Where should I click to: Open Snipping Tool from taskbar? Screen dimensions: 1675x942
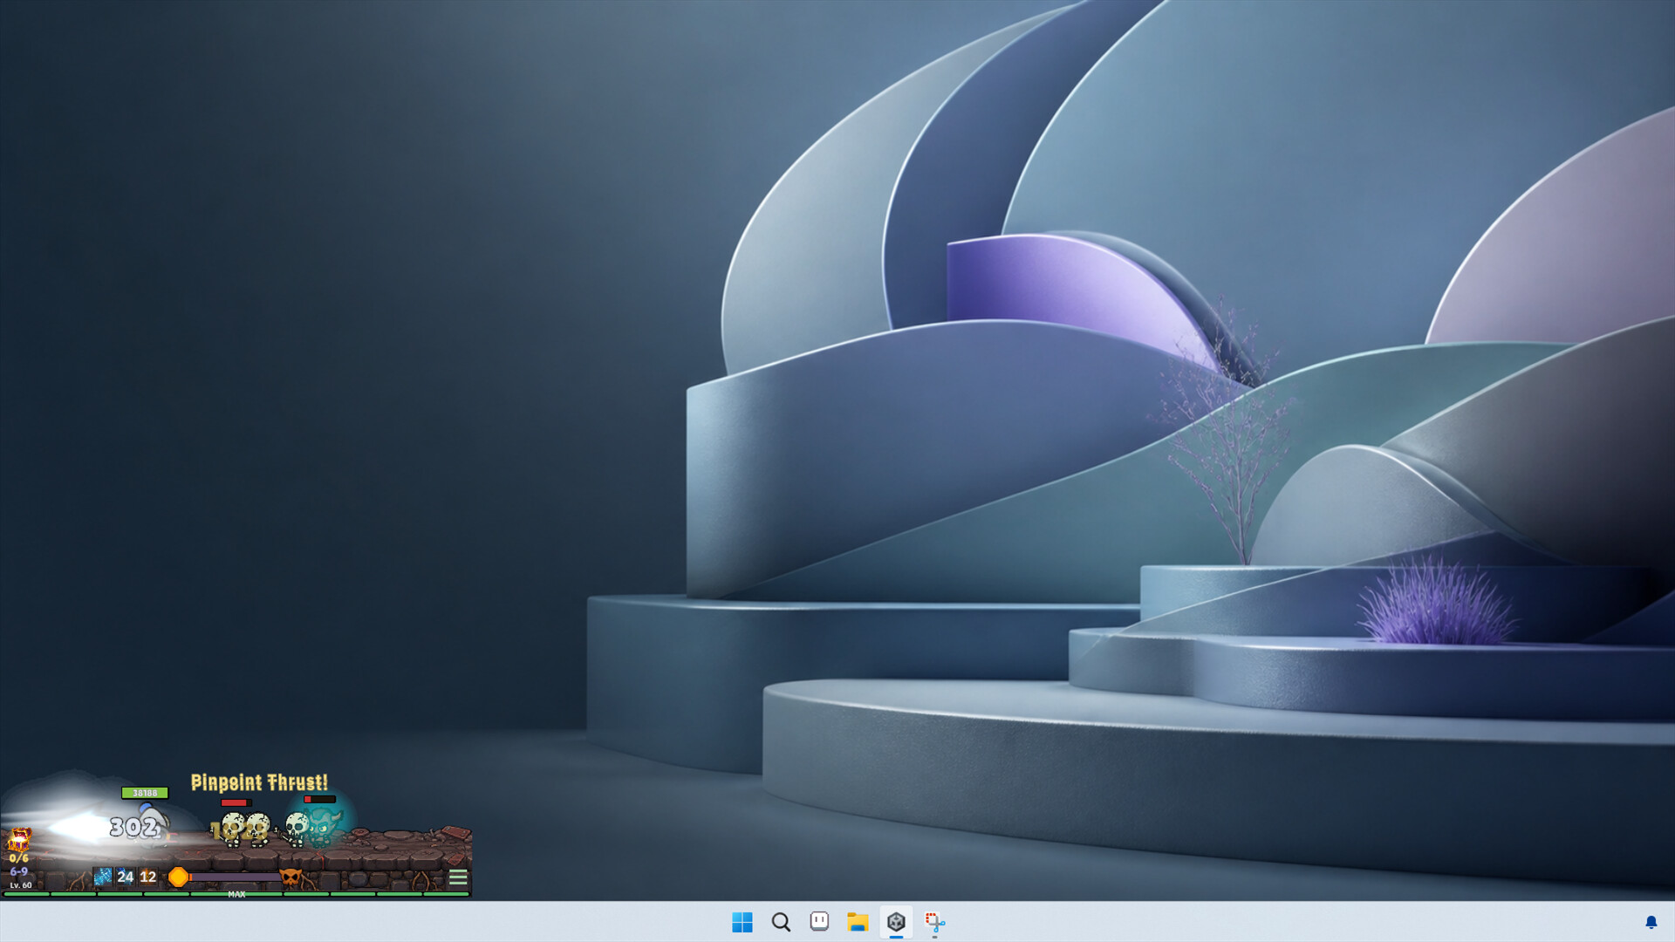tap(934, 922)
